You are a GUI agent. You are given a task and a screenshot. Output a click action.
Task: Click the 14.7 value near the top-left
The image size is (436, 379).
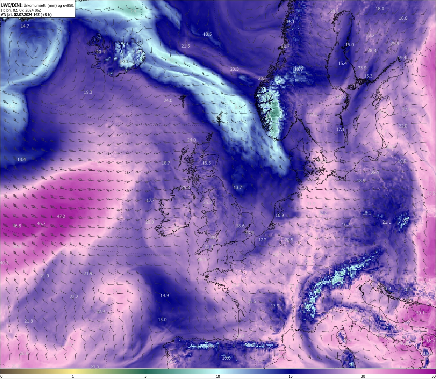(x=25, y=26)
